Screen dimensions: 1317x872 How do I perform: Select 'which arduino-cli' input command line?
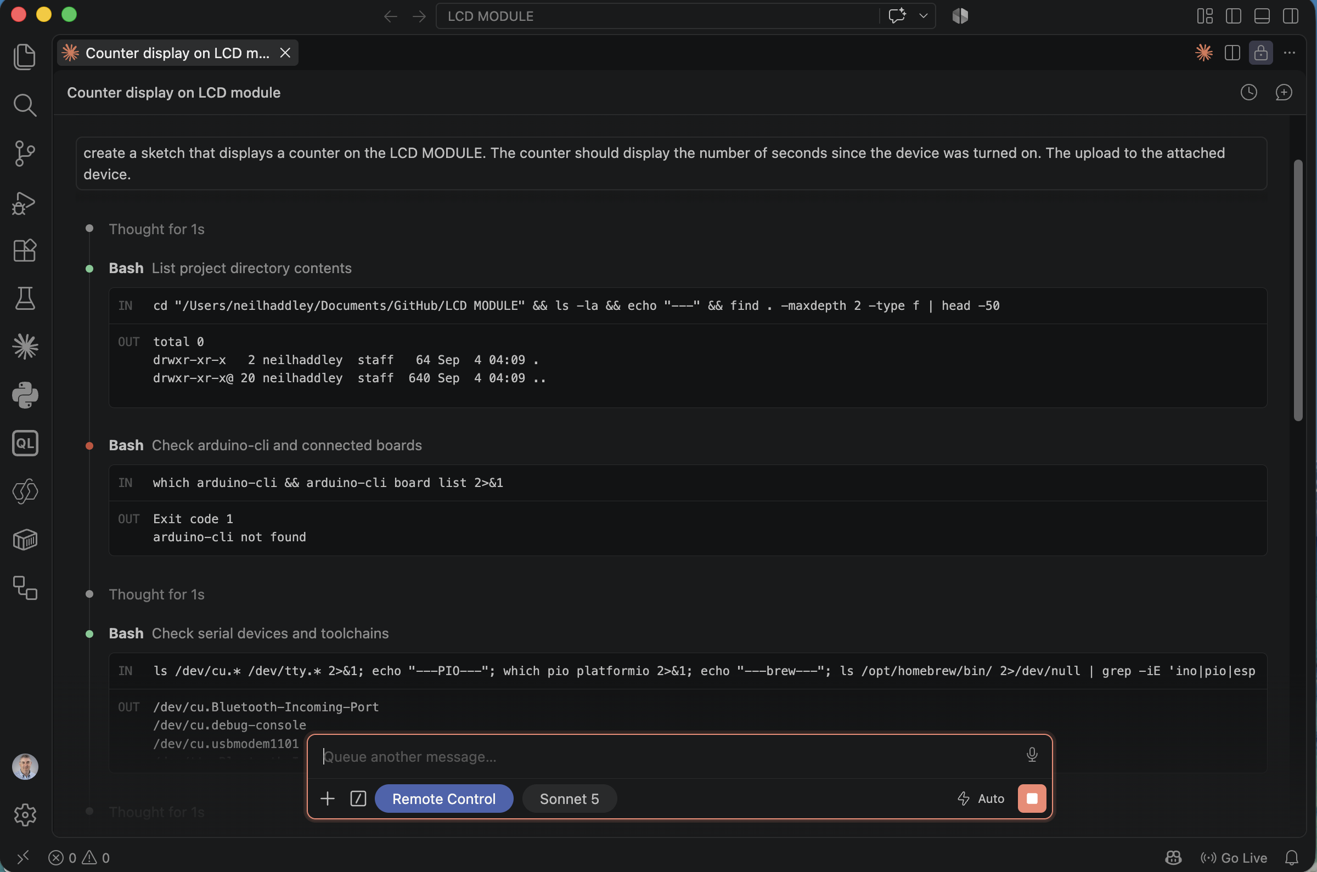point(328,483)
